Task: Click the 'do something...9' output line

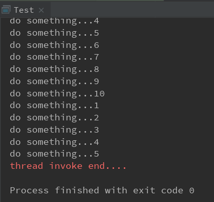Action: pyautogui.click(x=55, y=82)
